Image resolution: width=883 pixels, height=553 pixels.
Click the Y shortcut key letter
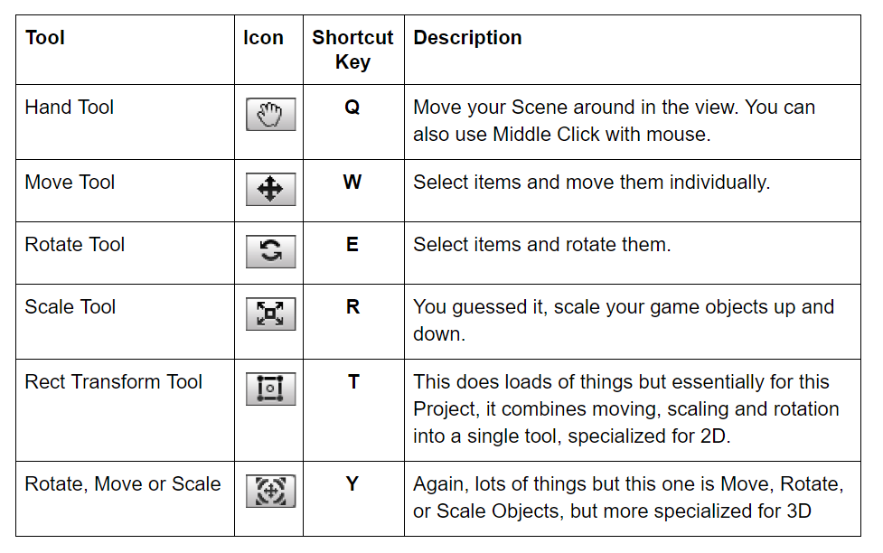pos(352,484)
